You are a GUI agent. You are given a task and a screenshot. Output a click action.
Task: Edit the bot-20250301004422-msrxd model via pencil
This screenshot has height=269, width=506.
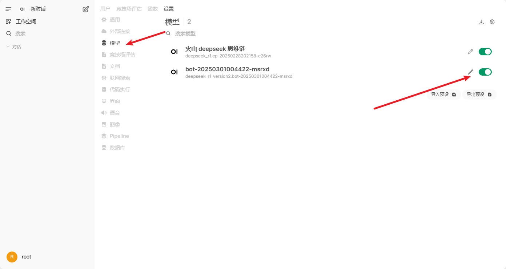(470, 72)
